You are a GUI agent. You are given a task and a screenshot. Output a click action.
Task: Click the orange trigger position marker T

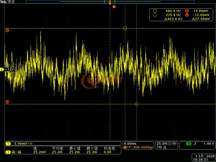point(114,6)
